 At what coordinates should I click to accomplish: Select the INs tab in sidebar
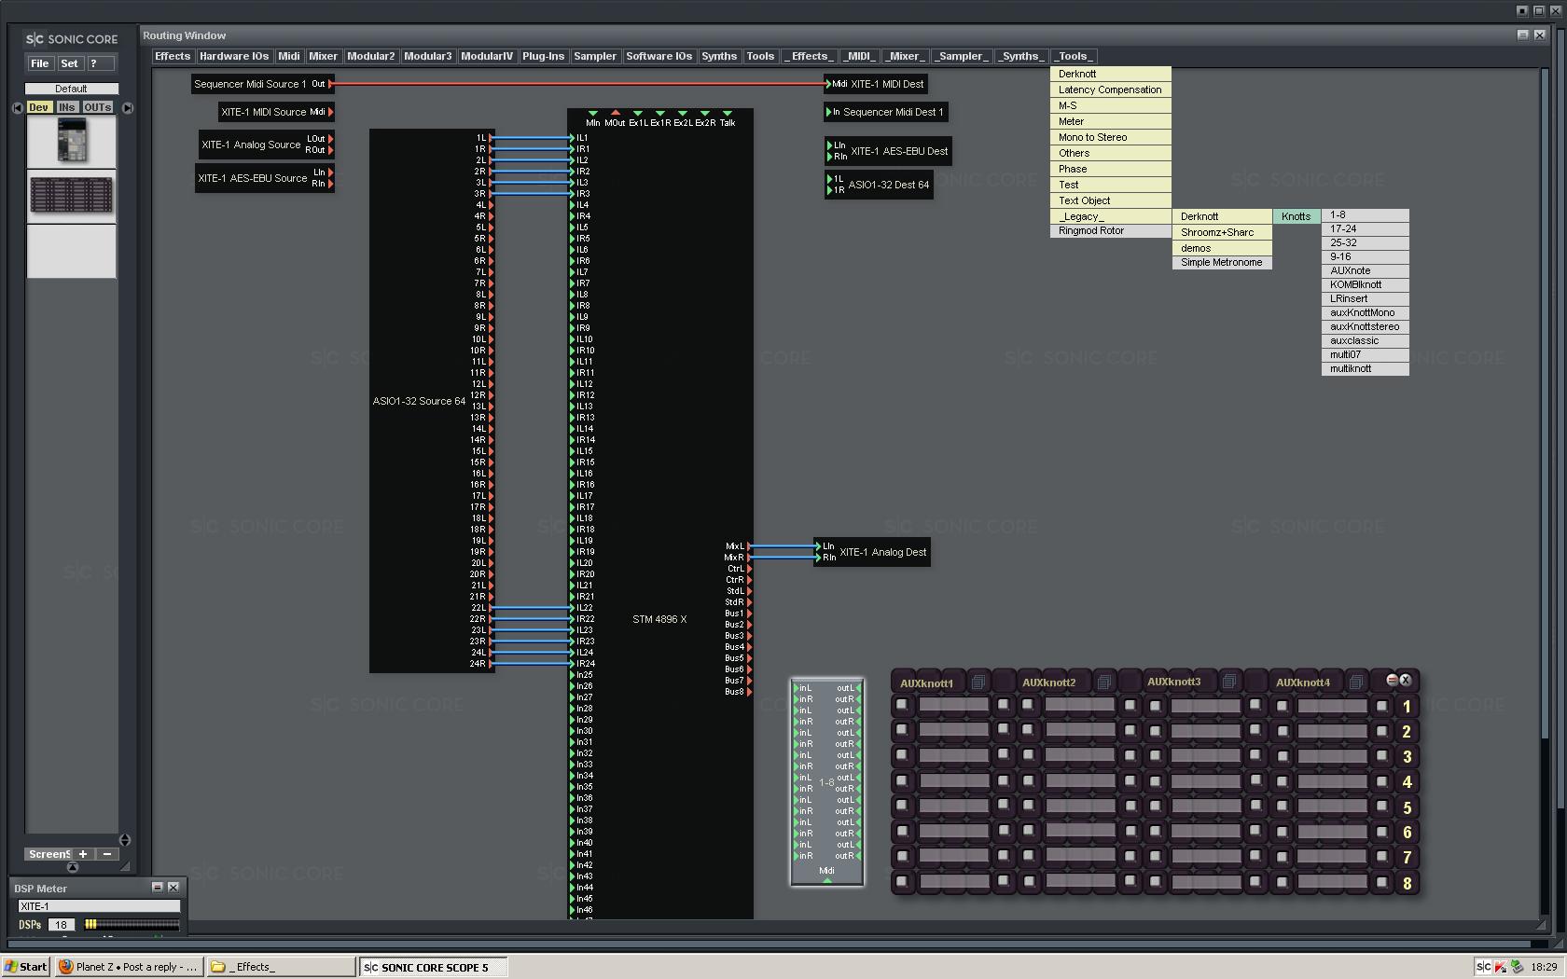[66, 107]
